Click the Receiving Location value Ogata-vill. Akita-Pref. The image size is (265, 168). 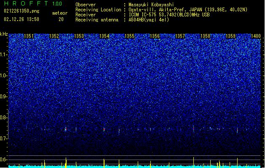pyautogui.click(x=188, y=10)
